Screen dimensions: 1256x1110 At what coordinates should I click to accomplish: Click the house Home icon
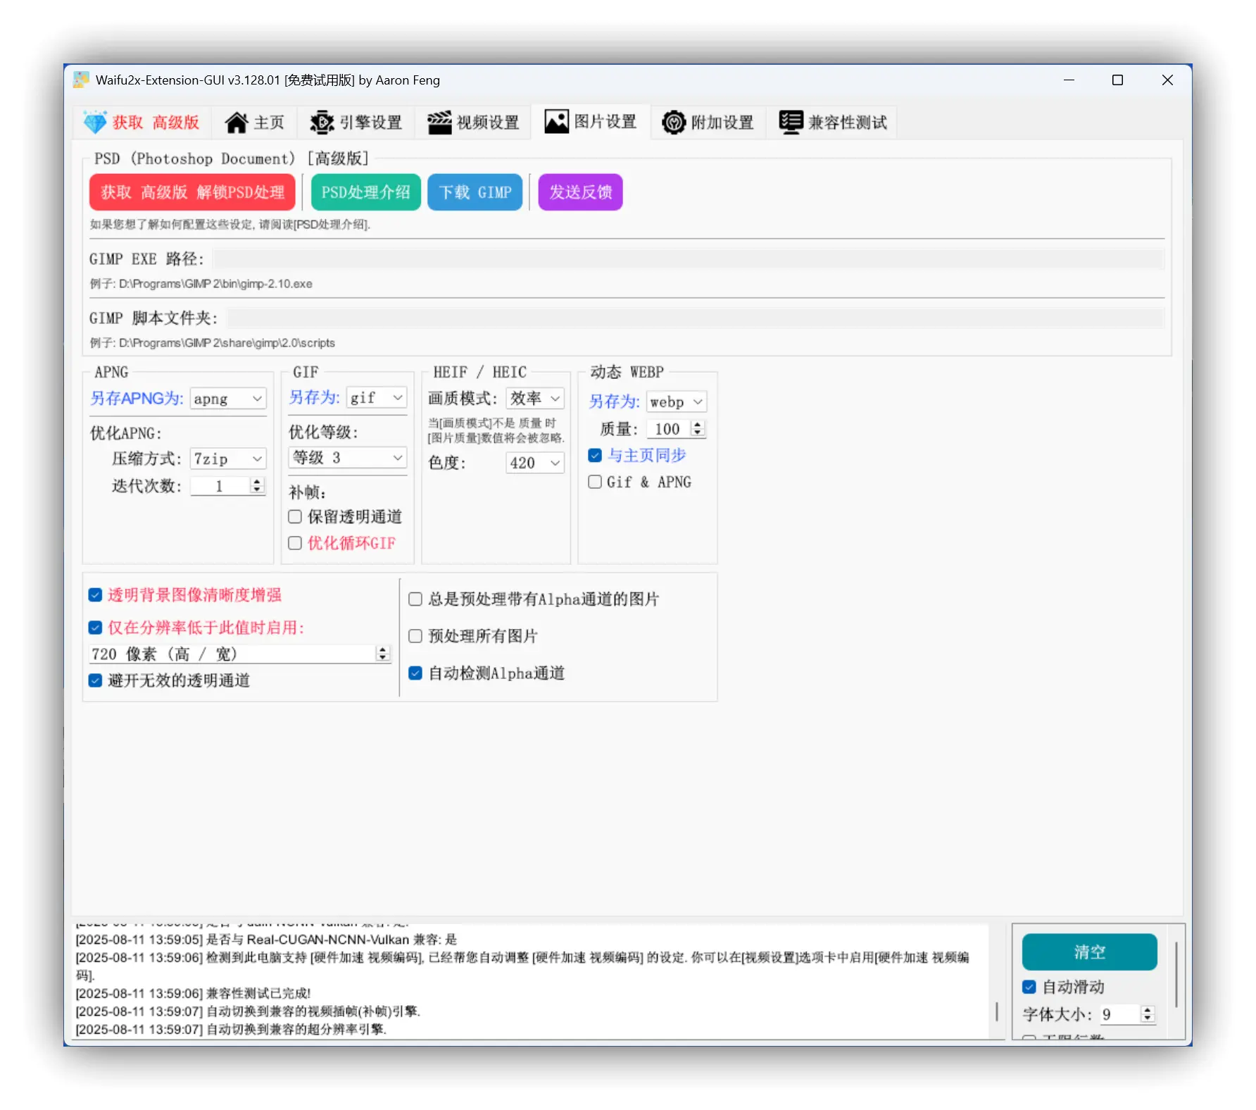coord(237,123)
